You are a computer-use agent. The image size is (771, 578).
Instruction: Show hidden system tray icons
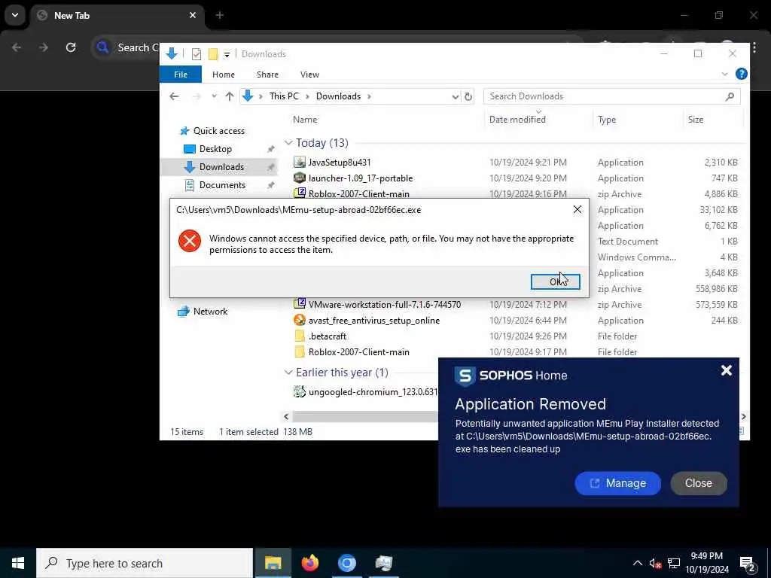click(637, 563)
